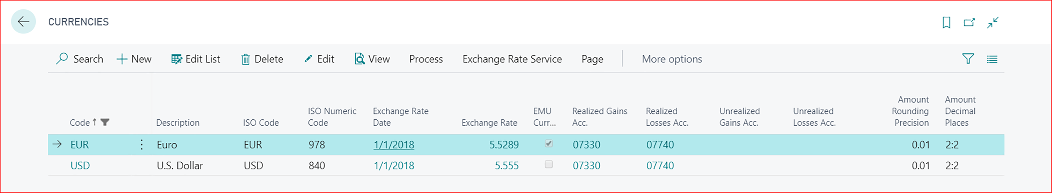Open EUR exchange rate date 1/1/2018

click(393, 145)
